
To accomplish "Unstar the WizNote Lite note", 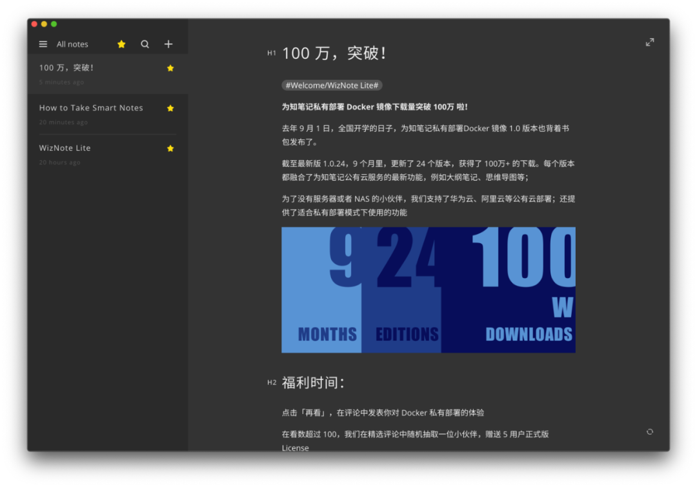I will 170,148.
